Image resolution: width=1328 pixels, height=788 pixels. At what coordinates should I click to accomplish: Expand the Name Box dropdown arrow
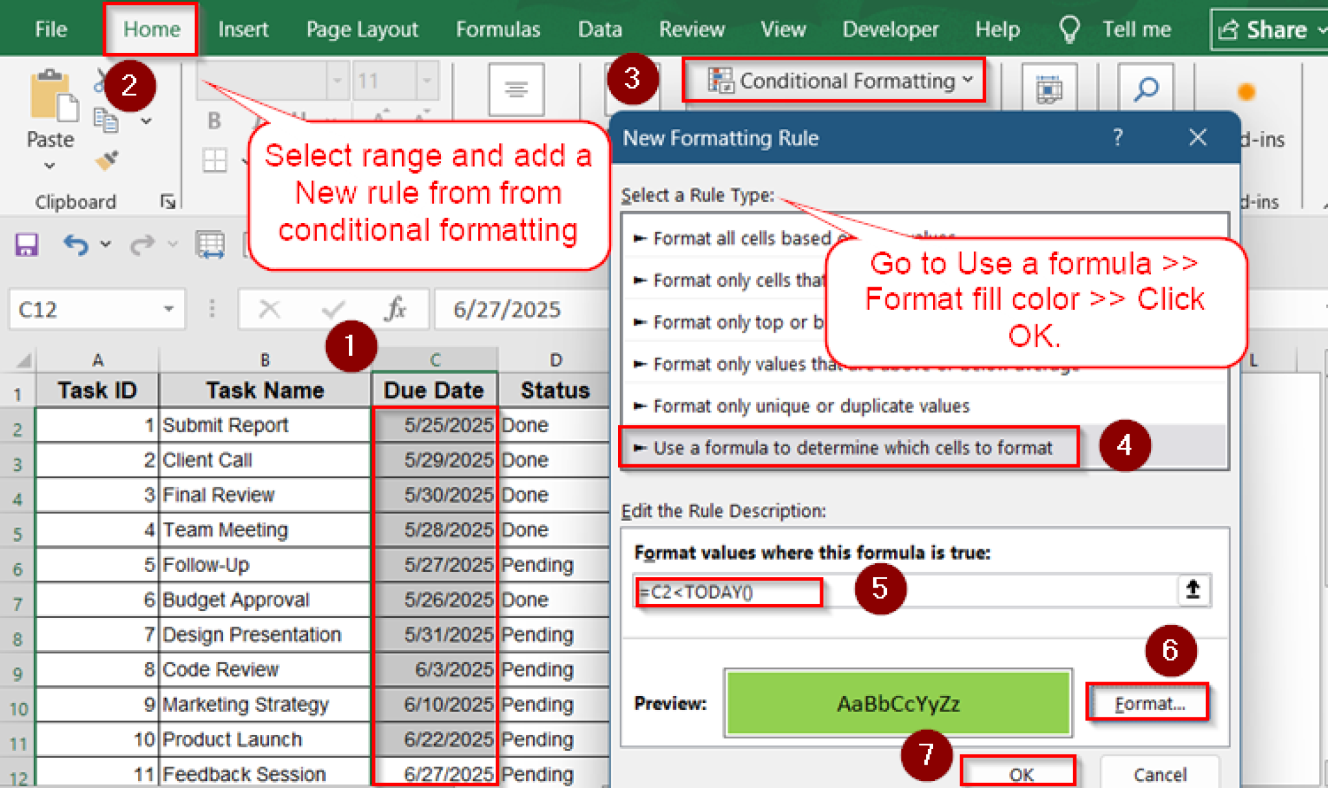tap(169, 309)
